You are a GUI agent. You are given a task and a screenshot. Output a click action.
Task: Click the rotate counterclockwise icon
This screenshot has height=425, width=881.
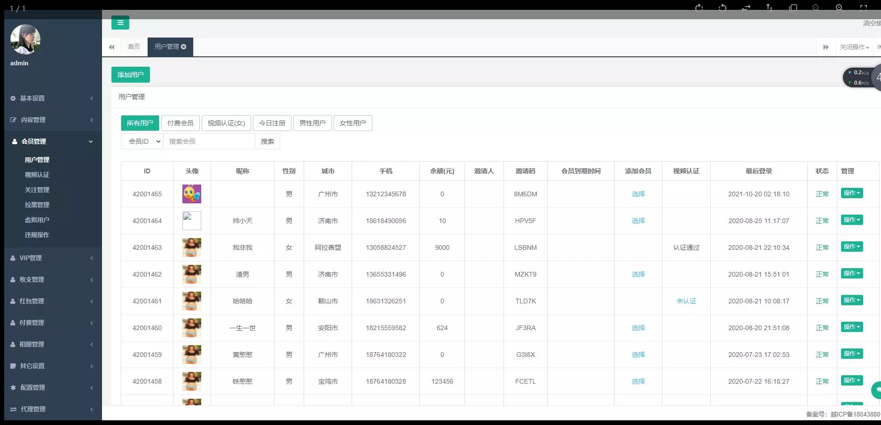pos(723,8)
